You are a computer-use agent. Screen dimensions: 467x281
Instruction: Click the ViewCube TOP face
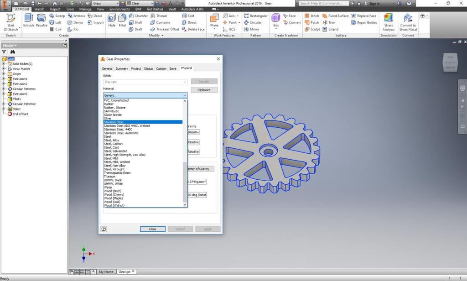coord(450,57)
